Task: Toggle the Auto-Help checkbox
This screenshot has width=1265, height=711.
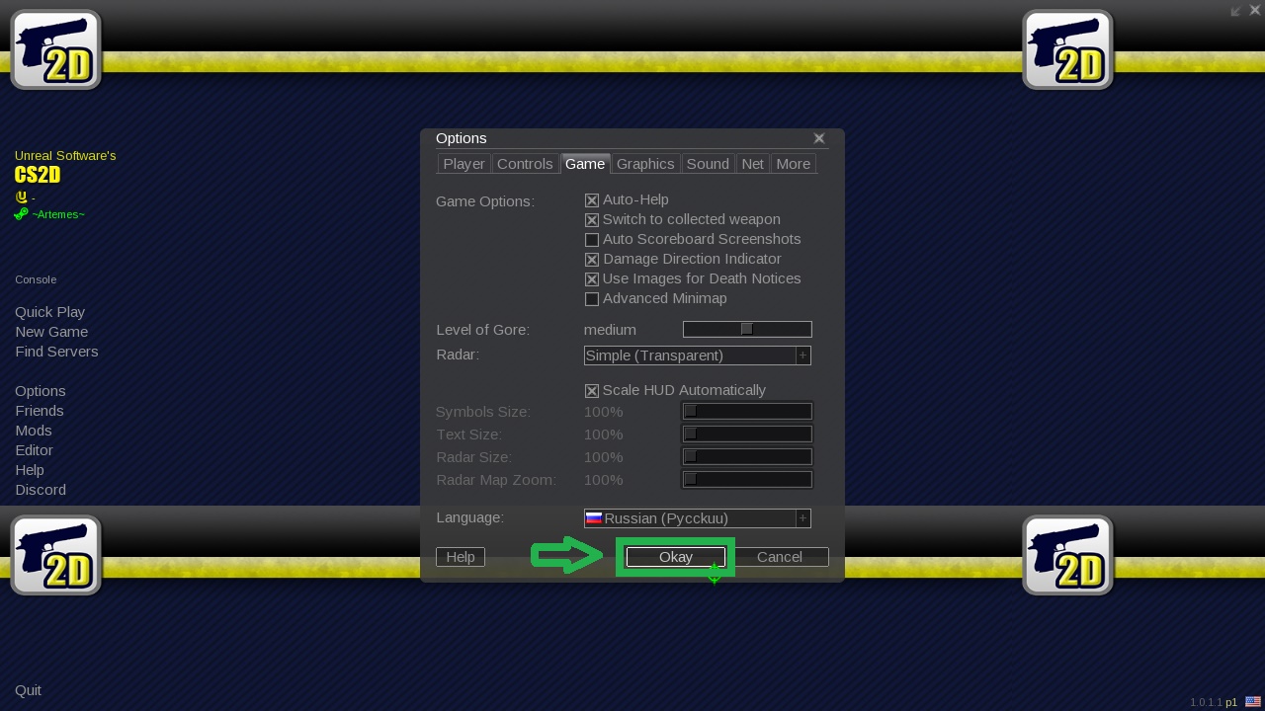Action: pos(592,200)
